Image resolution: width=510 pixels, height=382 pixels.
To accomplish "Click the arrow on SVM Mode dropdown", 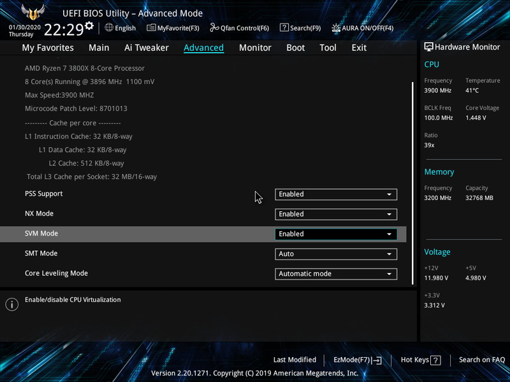I will tap(389, 234).
